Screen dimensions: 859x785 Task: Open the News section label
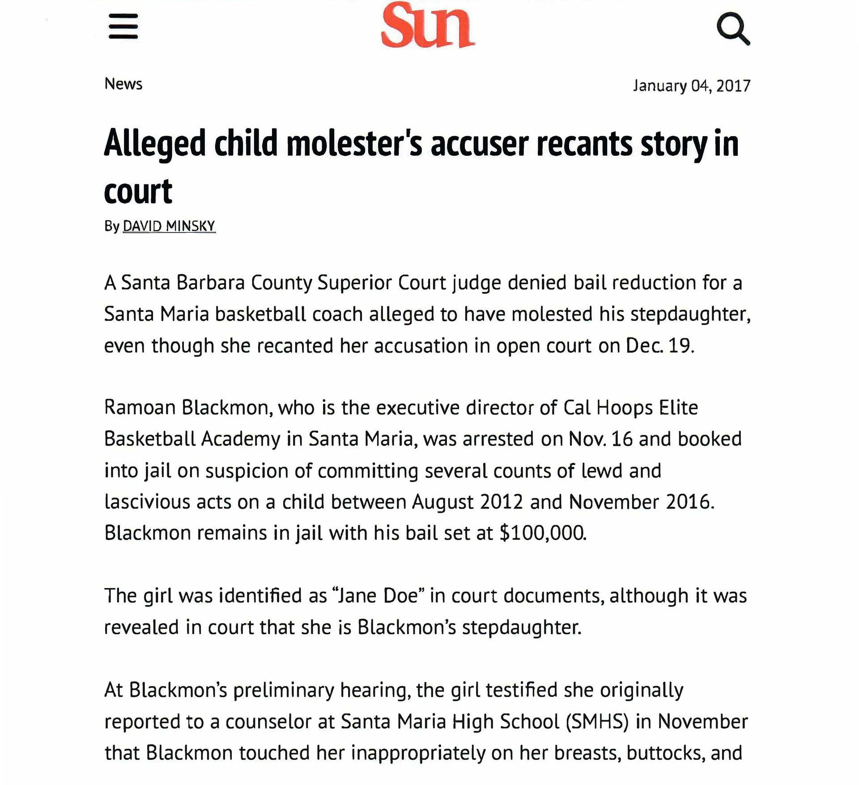[x=123, y=84]
